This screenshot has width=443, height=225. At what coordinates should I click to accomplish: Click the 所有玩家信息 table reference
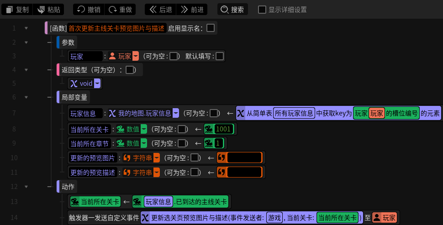click(x=294, y=113)
